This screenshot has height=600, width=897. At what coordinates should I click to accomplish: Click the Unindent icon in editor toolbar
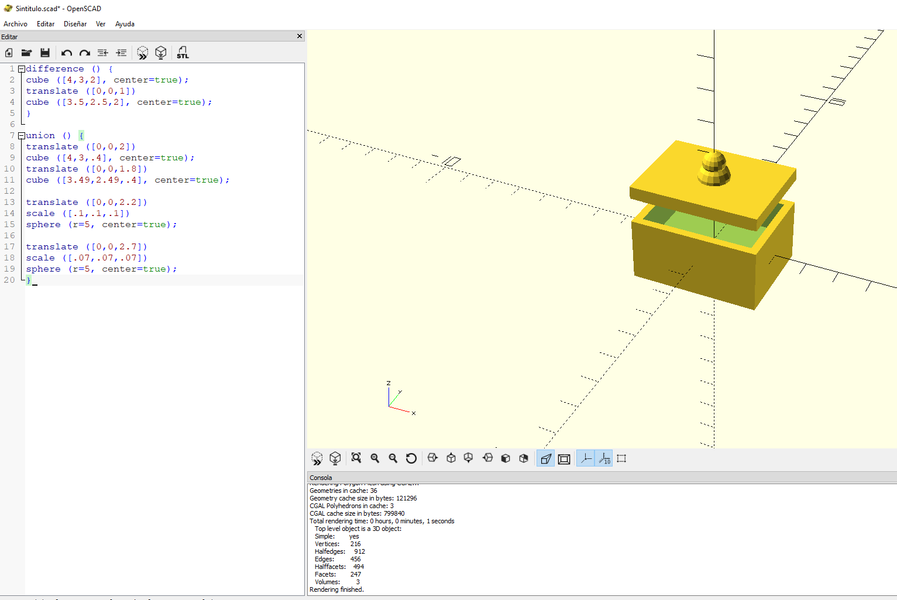click(103, 53)
